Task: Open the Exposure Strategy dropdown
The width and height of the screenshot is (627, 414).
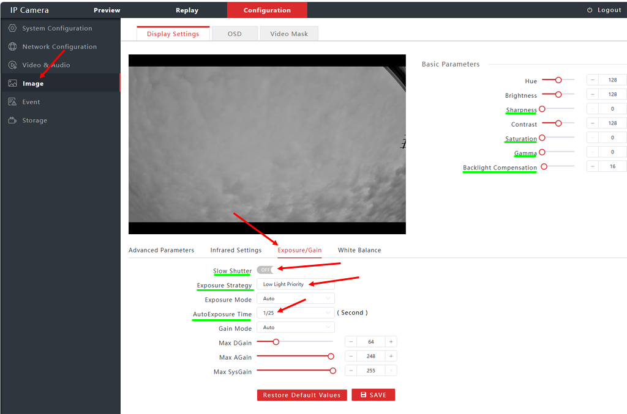Action: (x=296, y=284)
